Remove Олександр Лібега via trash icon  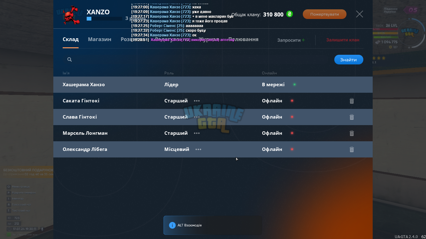tap(352, 149)
